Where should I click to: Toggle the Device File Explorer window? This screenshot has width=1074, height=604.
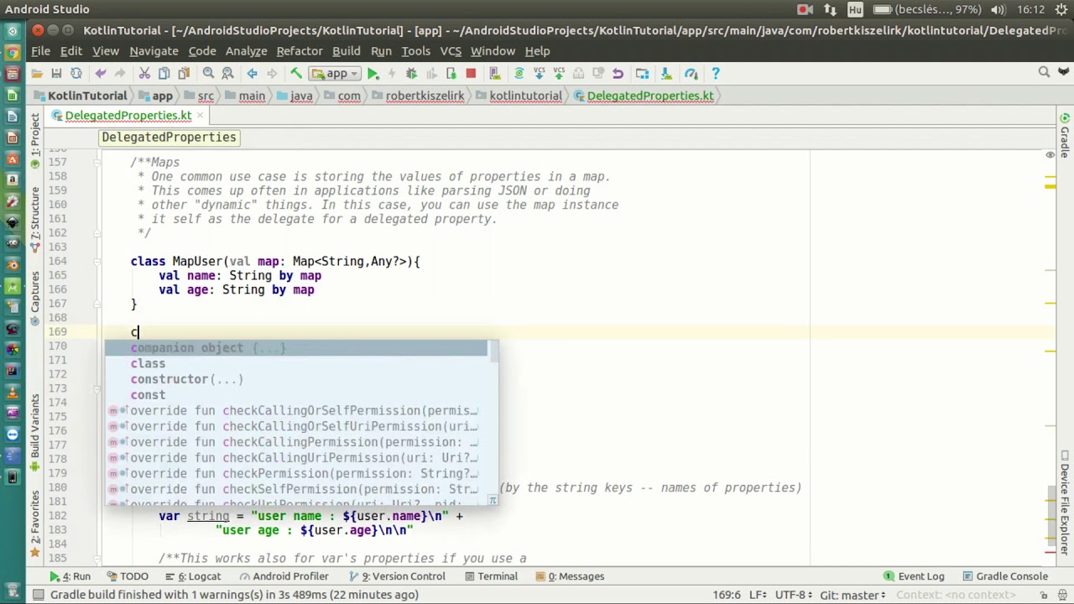coord(1065,502)
